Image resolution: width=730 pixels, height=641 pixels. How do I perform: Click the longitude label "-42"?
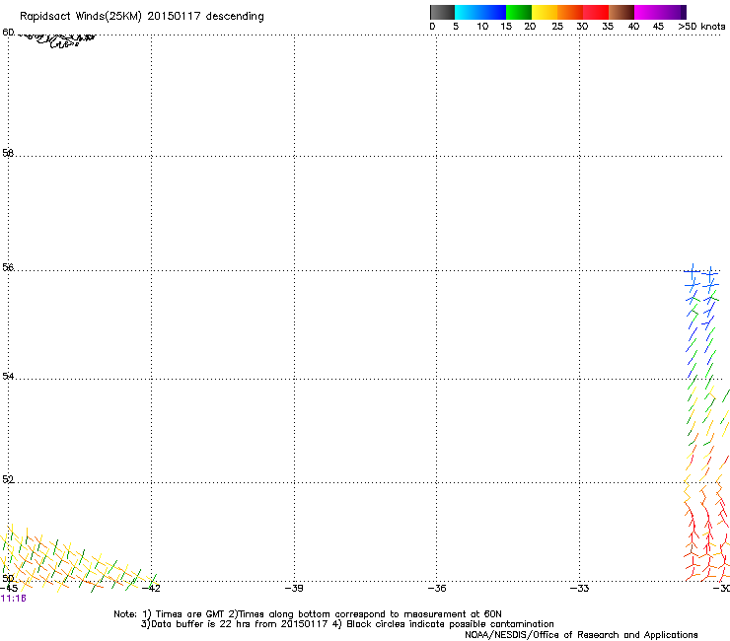point(151,589)
